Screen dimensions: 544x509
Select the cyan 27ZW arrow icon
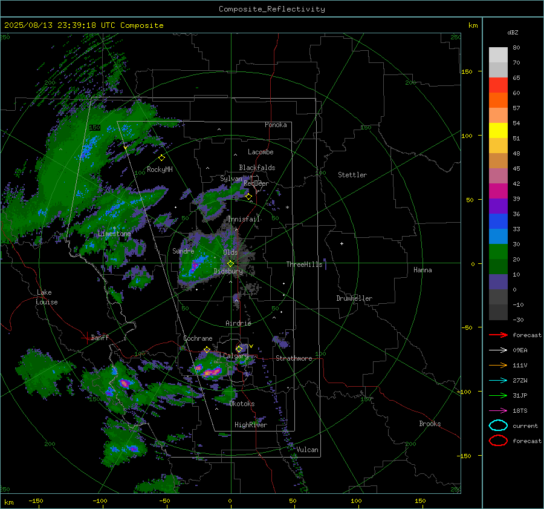(x=498, y=381)
